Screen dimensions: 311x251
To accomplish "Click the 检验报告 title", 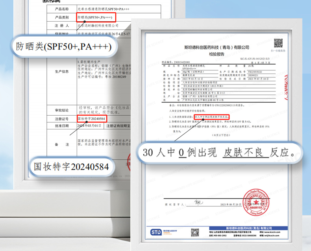I will pyautogui.click(x=217, y=54).
